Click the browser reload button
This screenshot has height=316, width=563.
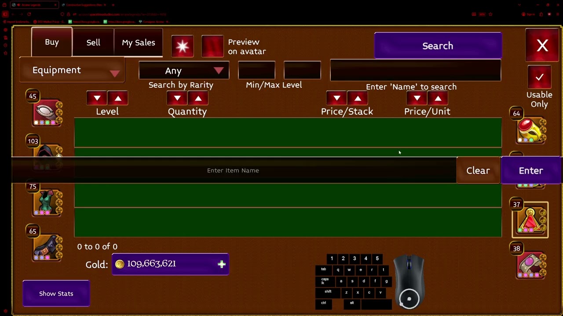[29, 14]
